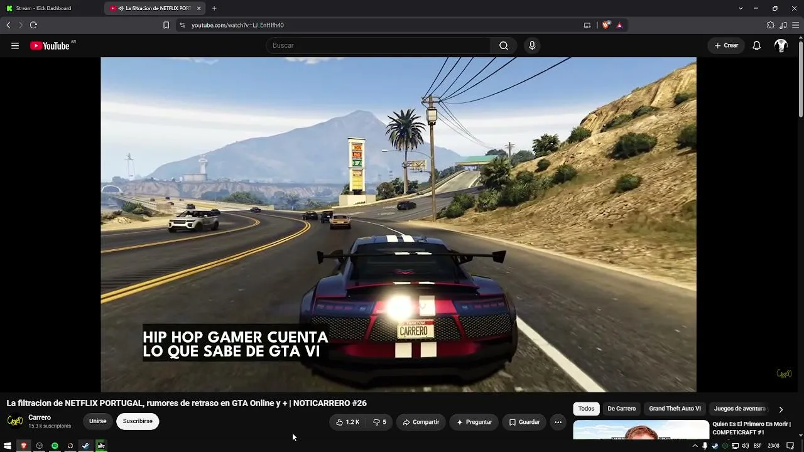
Task: Go back in browser history
Action: pos(8,25)
